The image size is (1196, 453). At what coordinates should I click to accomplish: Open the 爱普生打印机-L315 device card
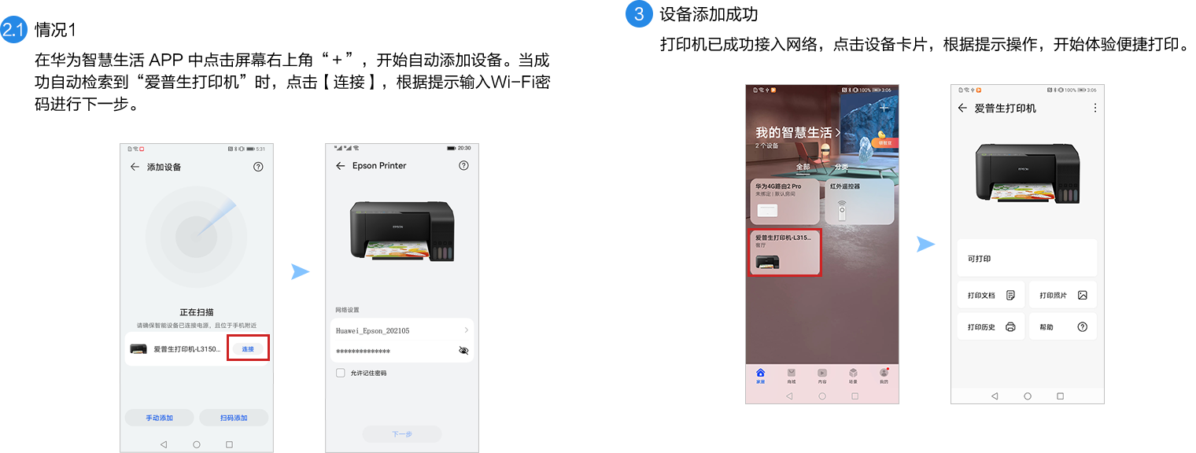(x=784, y=253)
